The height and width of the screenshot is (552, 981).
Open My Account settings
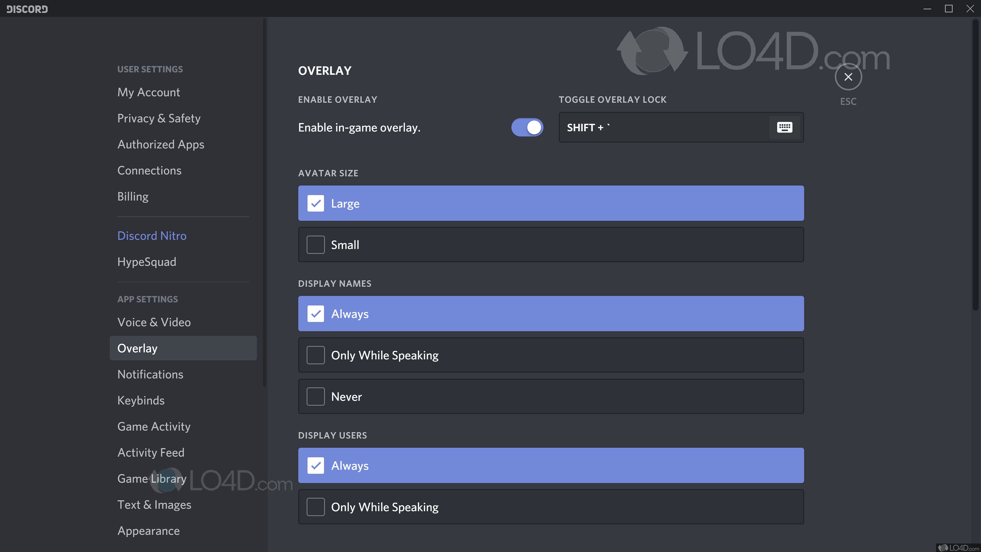pos(148,92)
